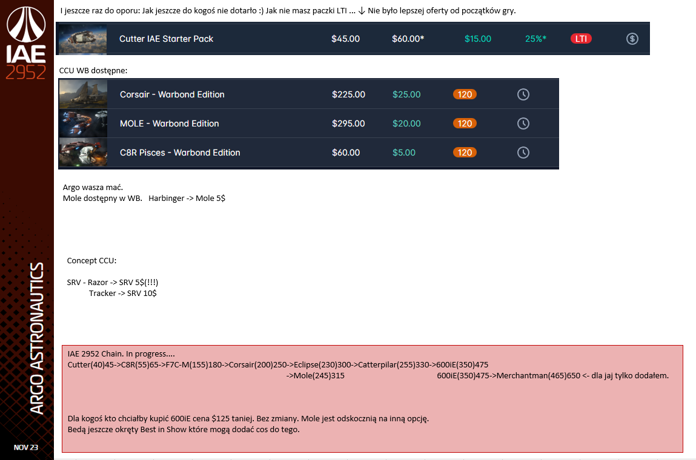Click the Cutter(40)45 chain line
The width and height of the screenshot is (696, 460).
click(278, 364)
